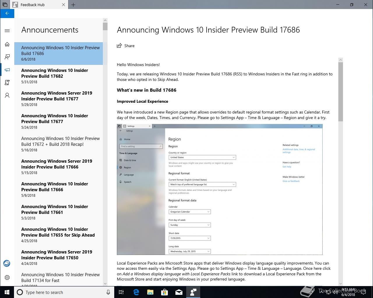The image size is (373, 298).
Task: Click Feedback Hub taskbar icon
Action: (193, 292)
